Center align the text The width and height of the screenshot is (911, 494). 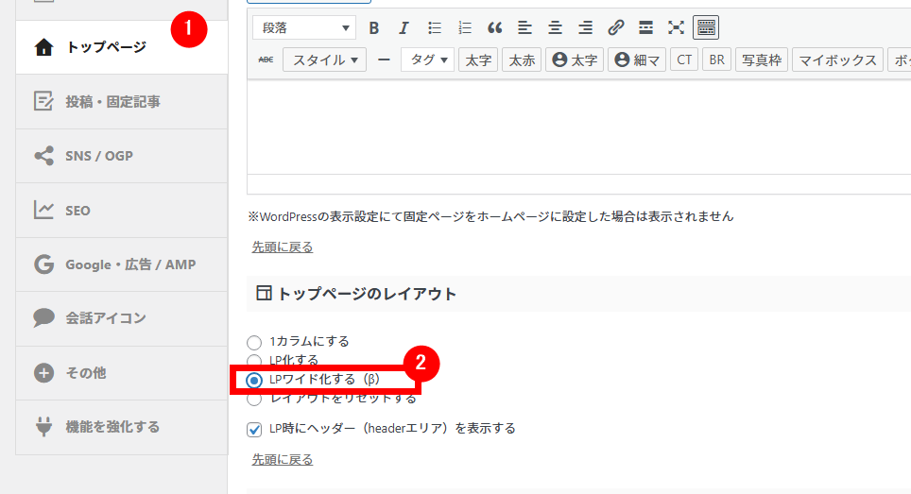555,27
